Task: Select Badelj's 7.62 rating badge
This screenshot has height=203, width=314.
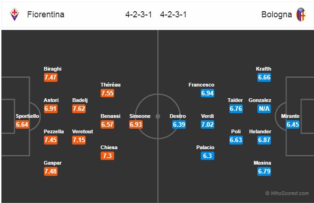Action: 79,109
